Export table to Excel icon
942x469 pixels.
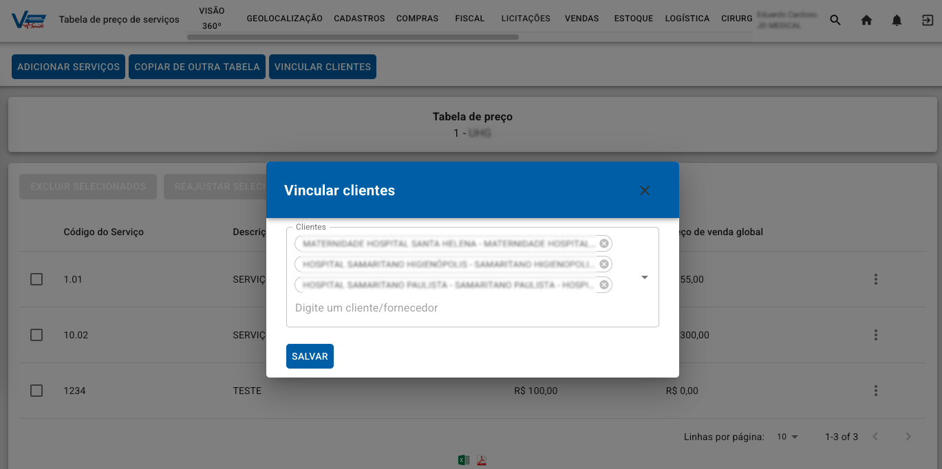(x=464, y=460)
